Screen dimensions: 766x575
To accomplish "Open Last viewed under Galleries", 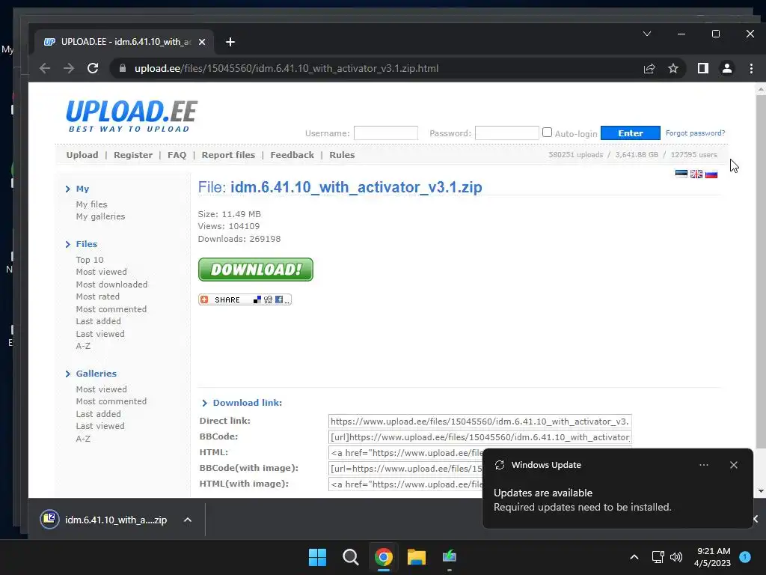I will [100, 426].
